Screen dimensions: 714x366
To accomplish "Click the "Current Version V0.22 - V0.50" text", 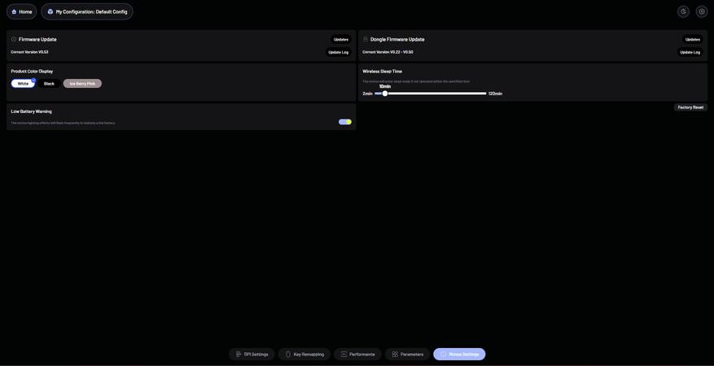I will [388, 52].
